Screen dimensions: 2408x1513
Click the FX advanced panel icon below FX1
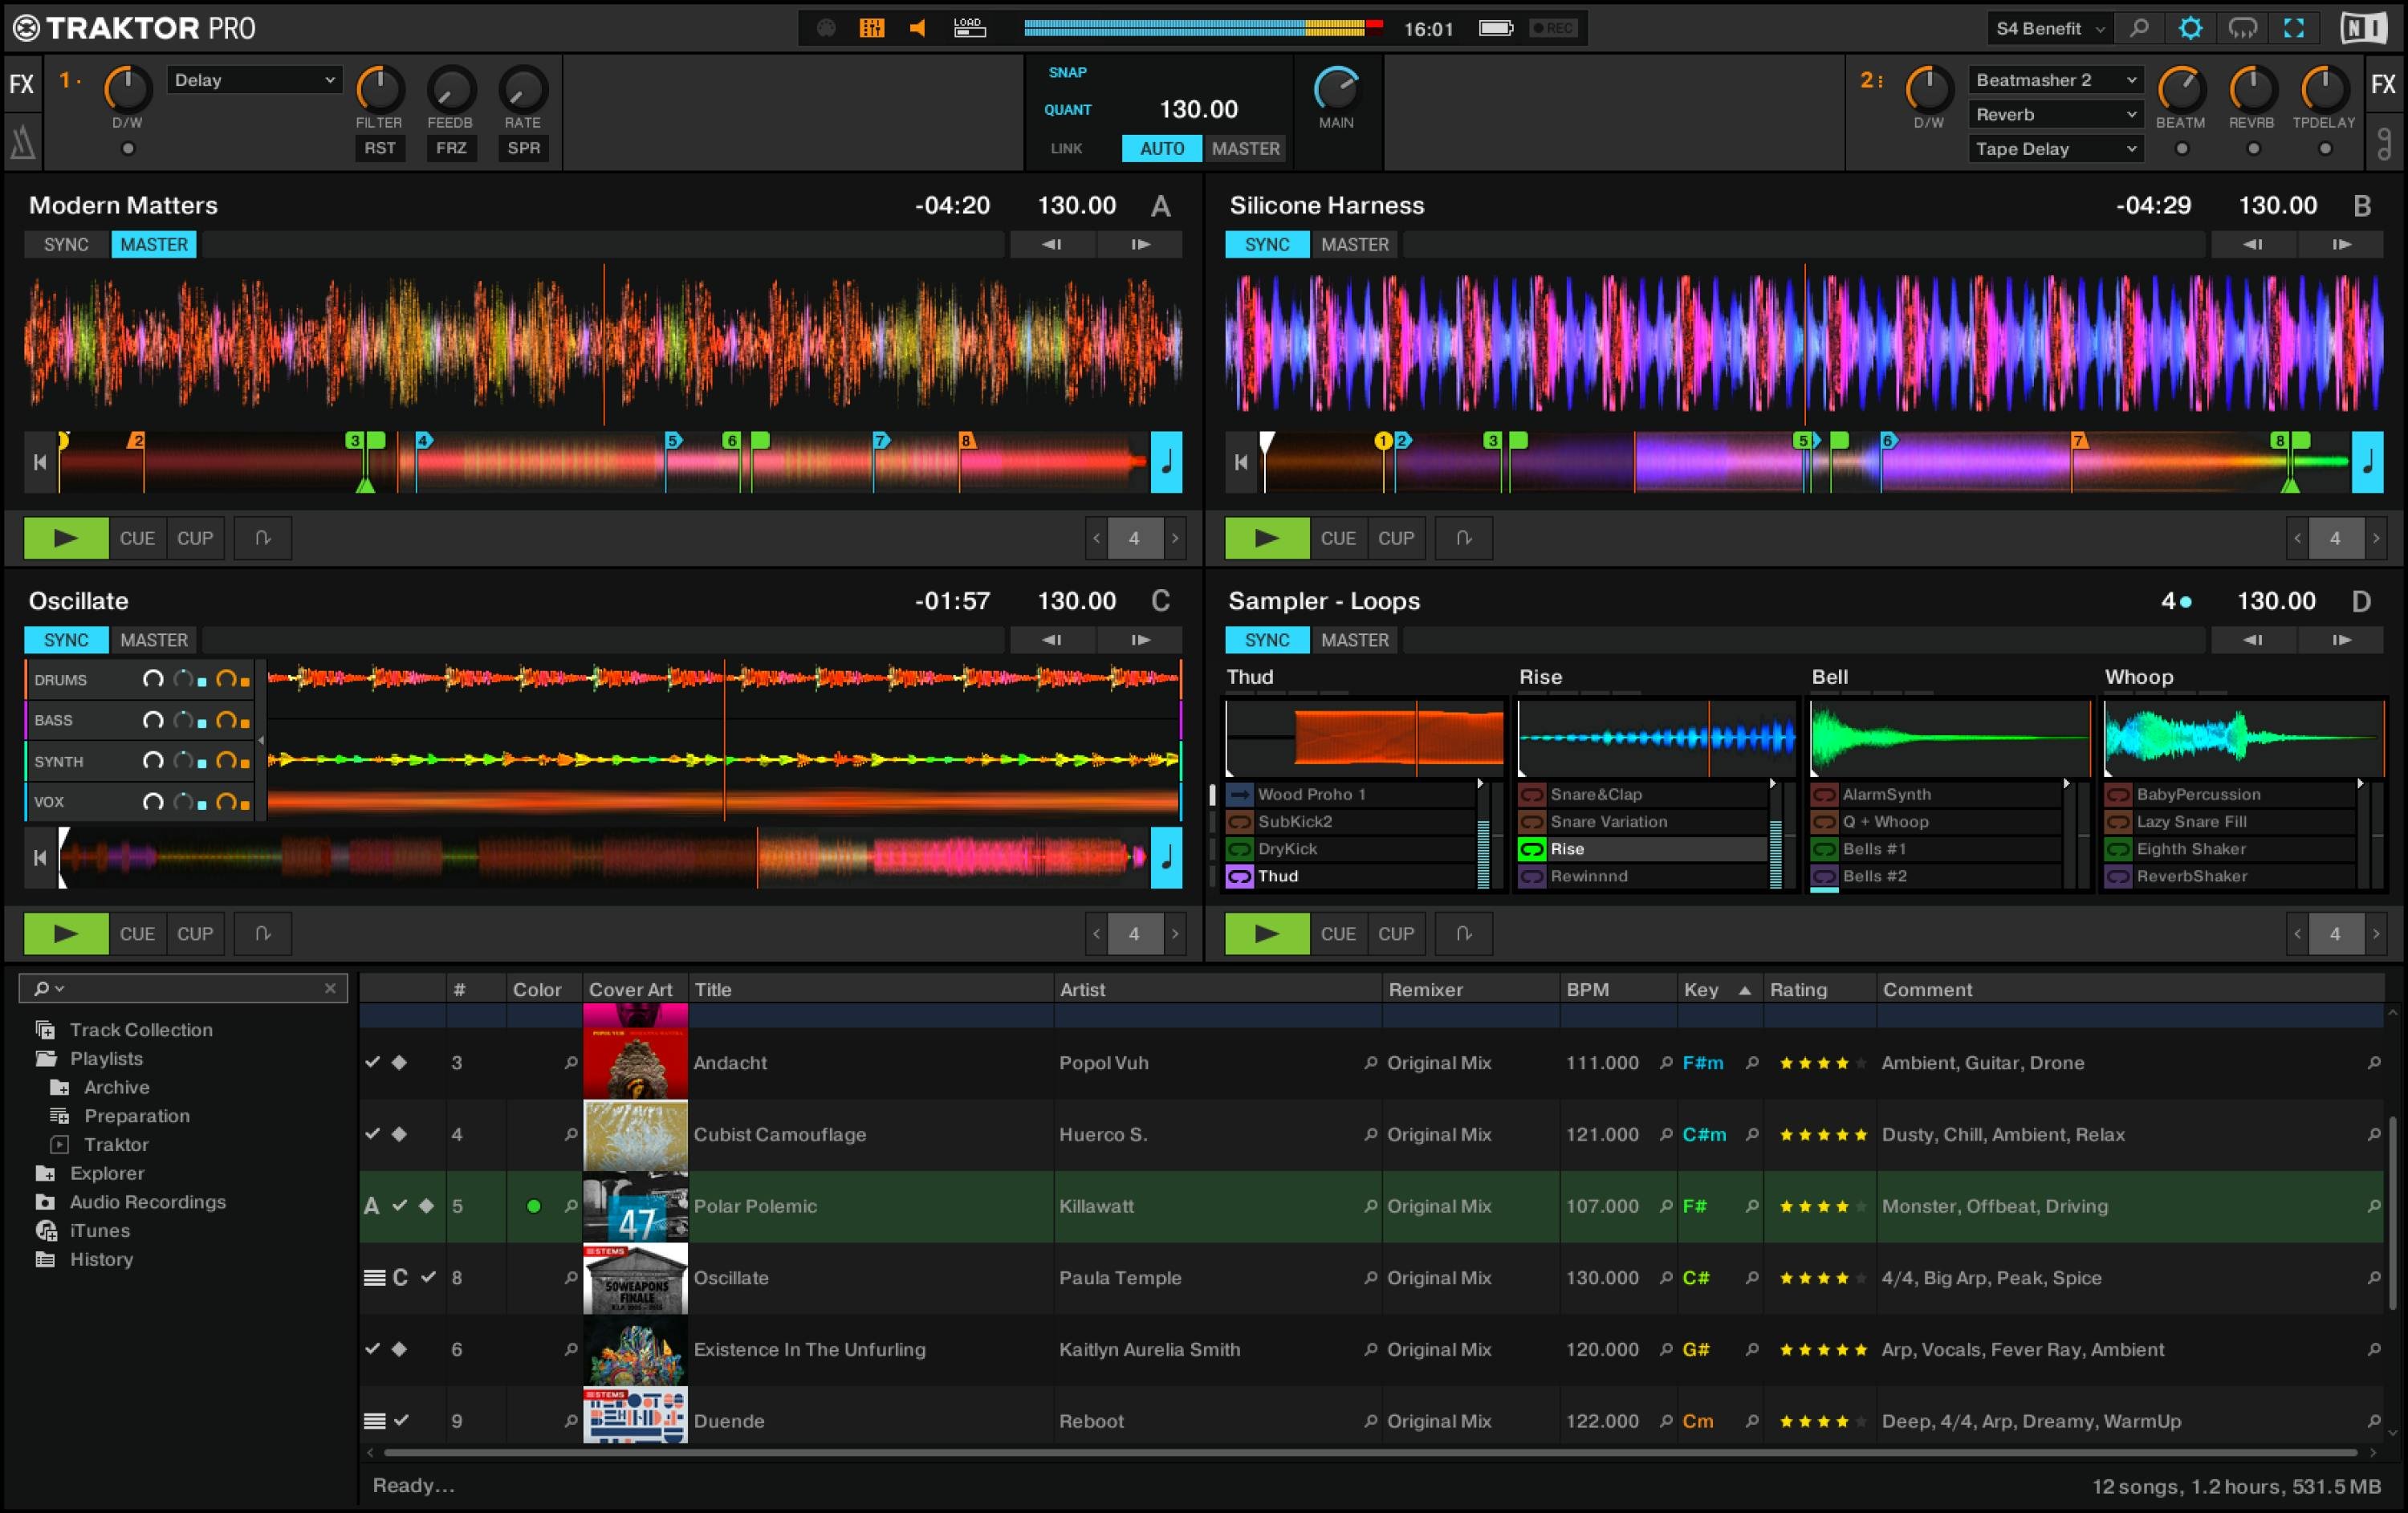(22, 143)
